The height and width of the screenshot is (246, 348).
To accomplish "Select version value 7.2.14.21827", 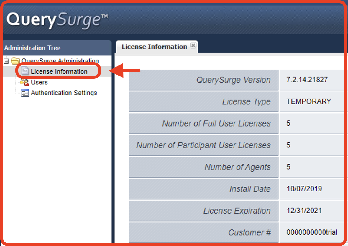I will click(x=307, y=79).
